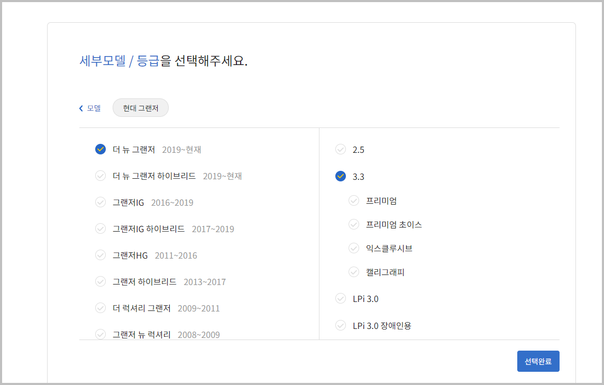Select the 더 럭셔리 그랜저 checkmark

pos(100,308)
